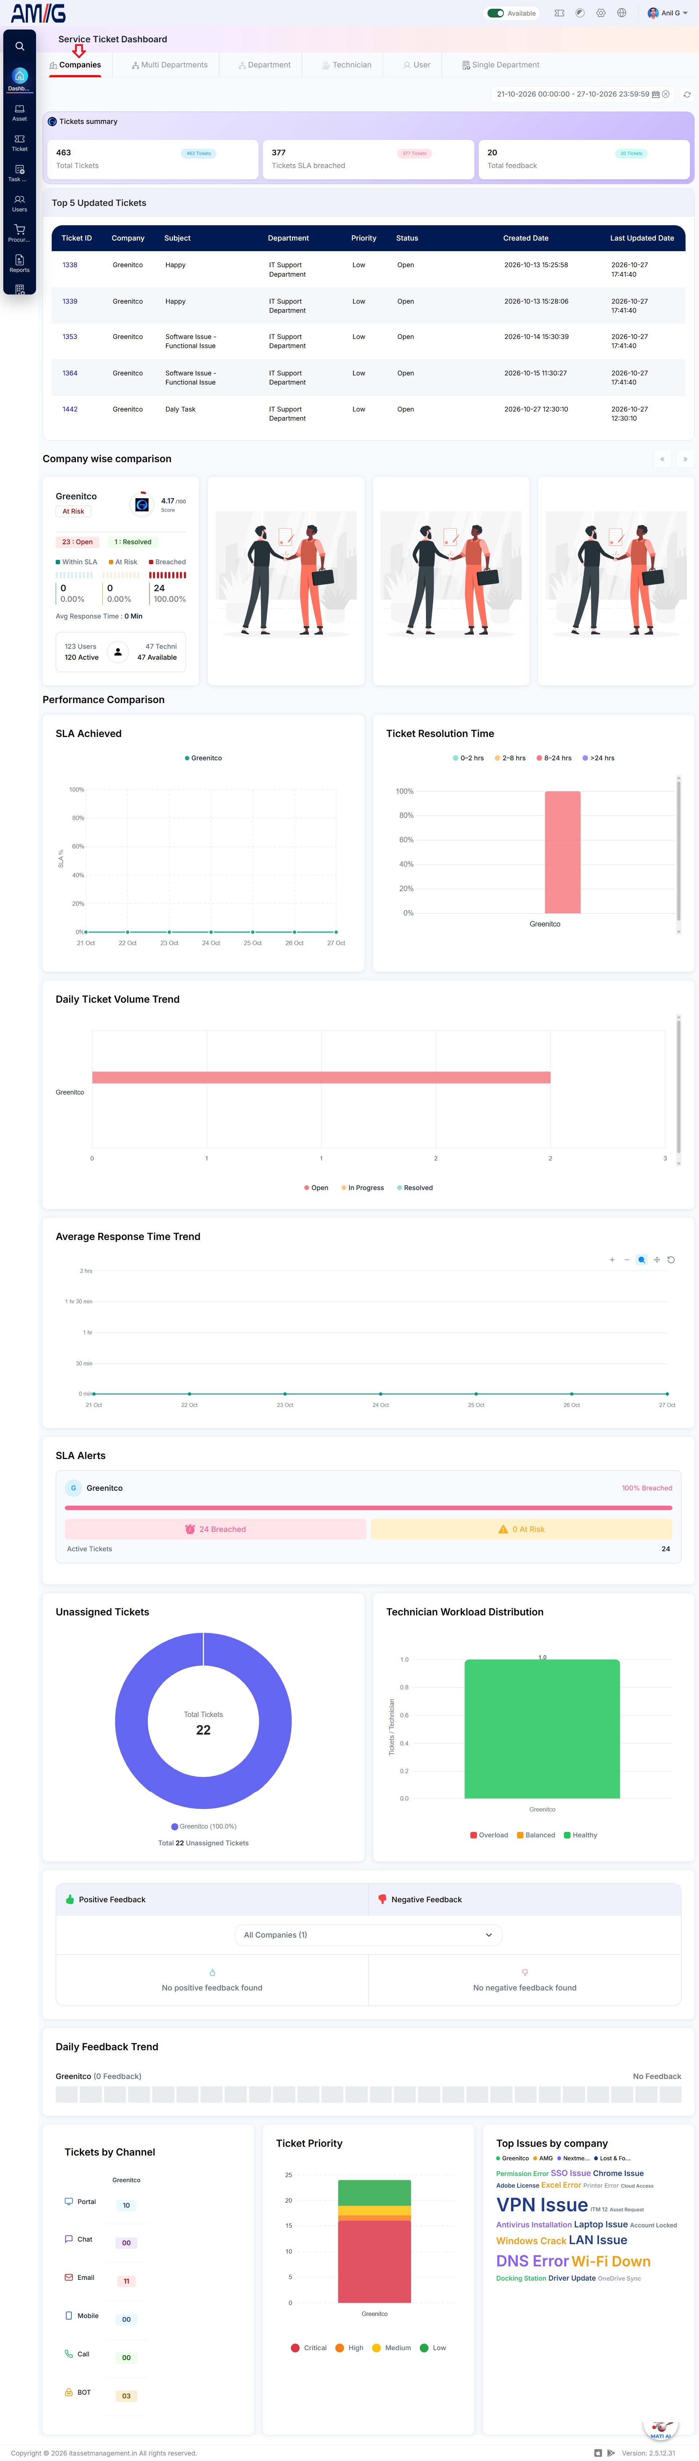Select the magnifier zoom tool on chart
The image size is (699, 2461).
[x=642, y=1259]
